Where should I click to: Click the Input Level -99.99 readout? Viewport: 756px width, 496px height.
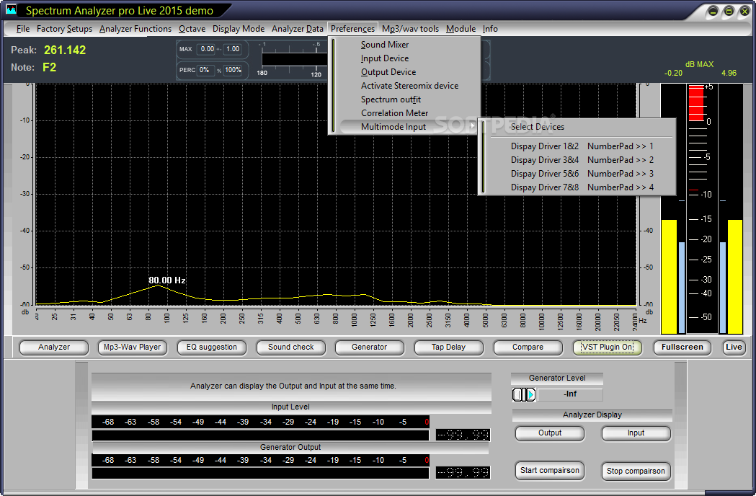pos(463,435)
